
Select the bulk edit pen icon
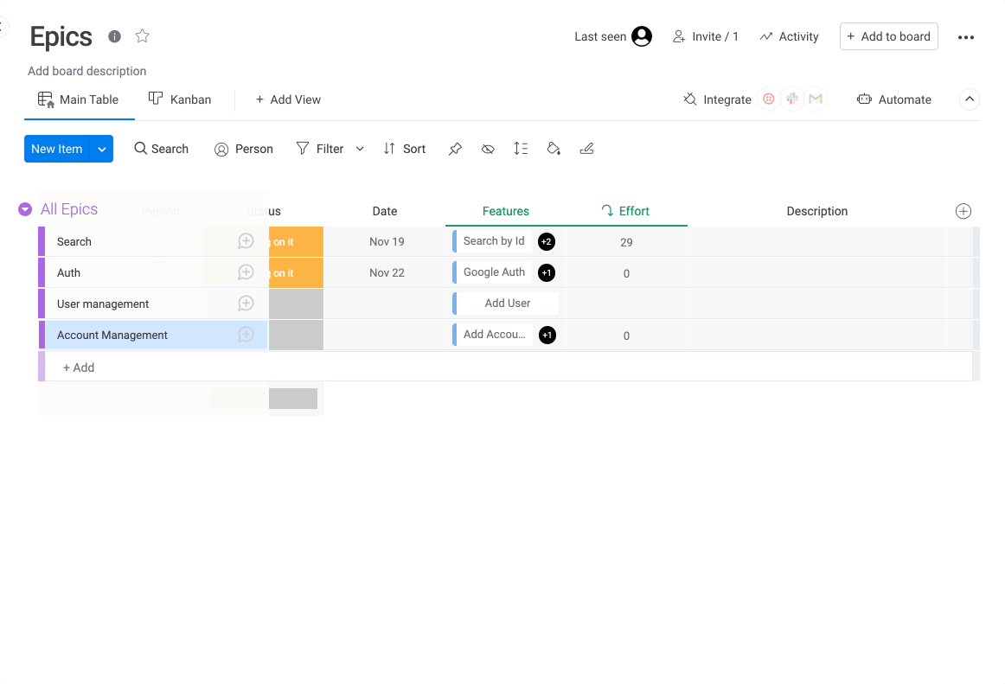pos(586,149)
